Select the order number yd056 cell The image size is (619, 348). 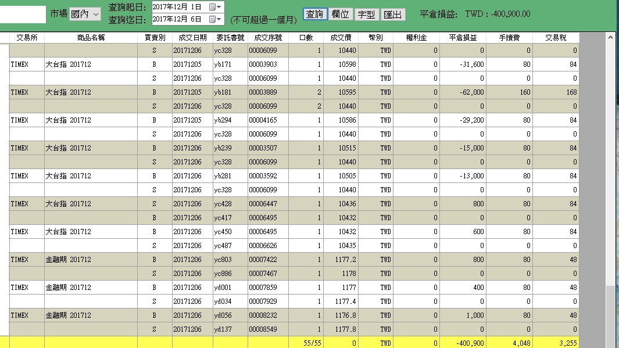tap(230, 315)
